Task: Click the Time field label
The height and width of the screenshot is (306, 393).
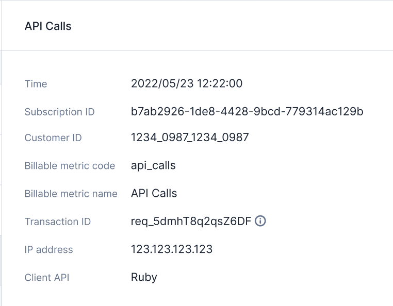Action: coord(36,84)
